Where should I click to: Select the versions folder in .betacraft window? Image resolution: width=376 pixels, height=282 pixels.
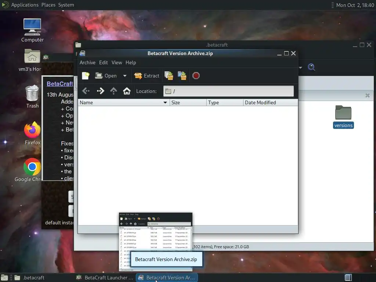(x=343, y=117)
